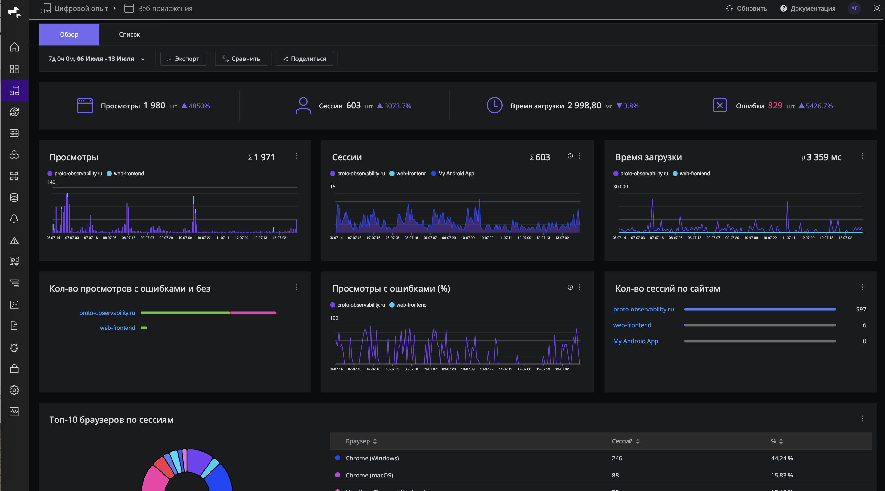Click the Экспорт button

(x=183, y=59)
